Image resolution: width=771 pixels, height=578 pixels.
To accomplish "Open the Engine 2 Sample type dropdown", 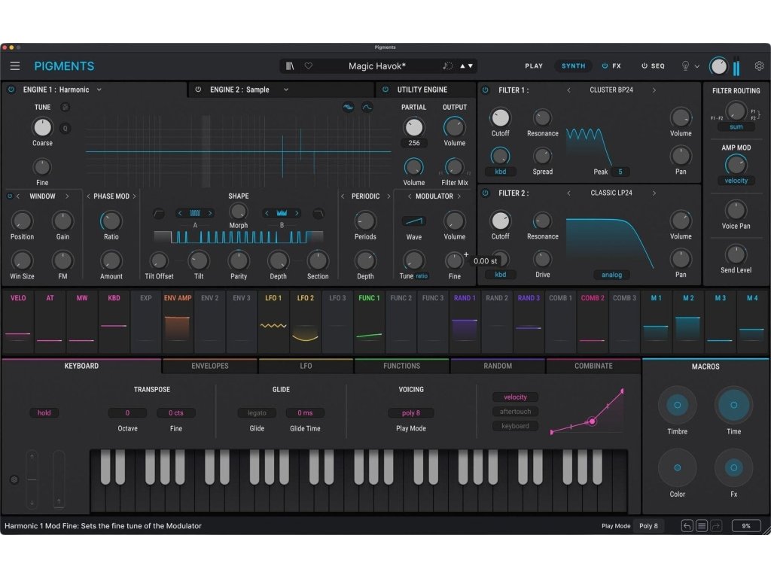I will 286,90.
